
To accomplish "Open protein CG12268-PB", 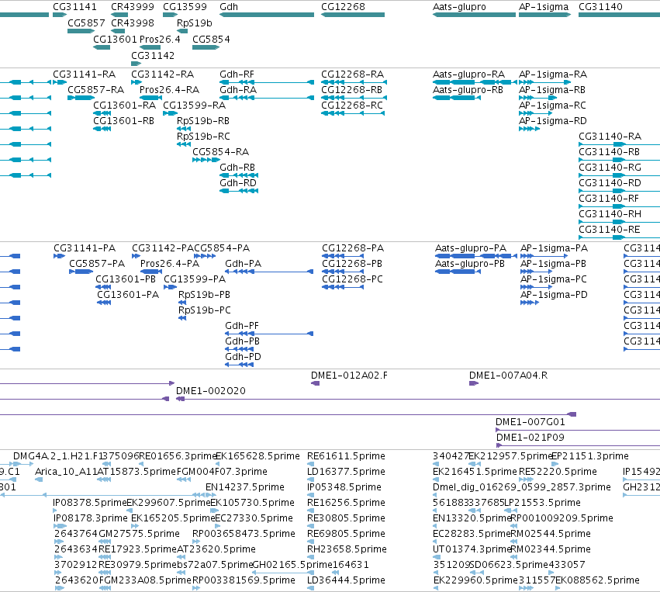I will (352, 264).
